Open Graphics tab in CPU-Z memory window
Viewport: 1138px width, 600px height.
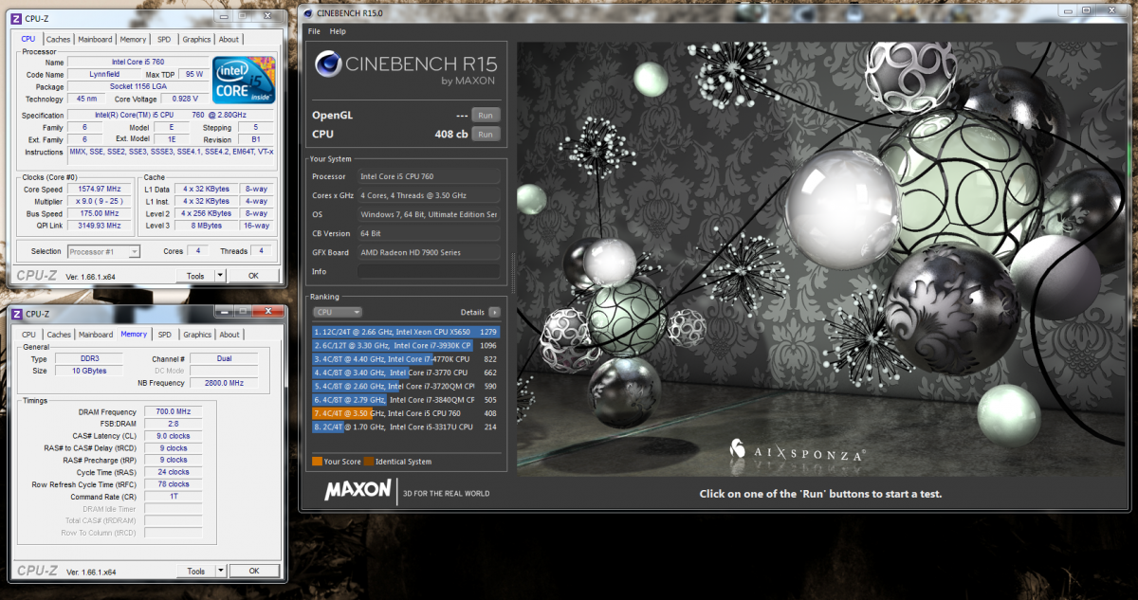(197, 335)
